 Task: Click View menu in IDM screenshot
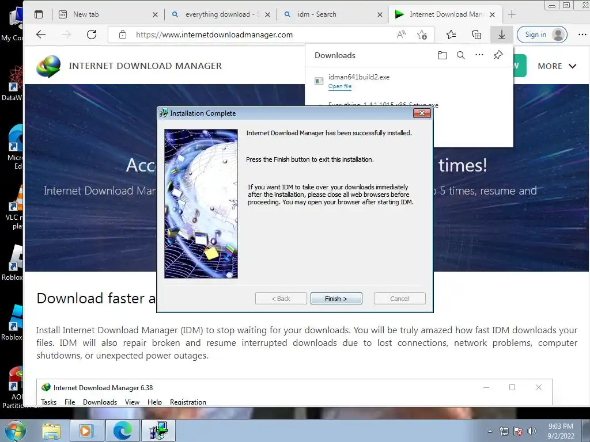(132, 402)
